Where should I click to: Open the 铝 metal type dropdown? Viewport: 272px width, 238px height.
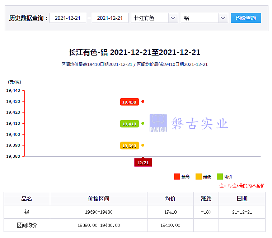click(204, 18)
